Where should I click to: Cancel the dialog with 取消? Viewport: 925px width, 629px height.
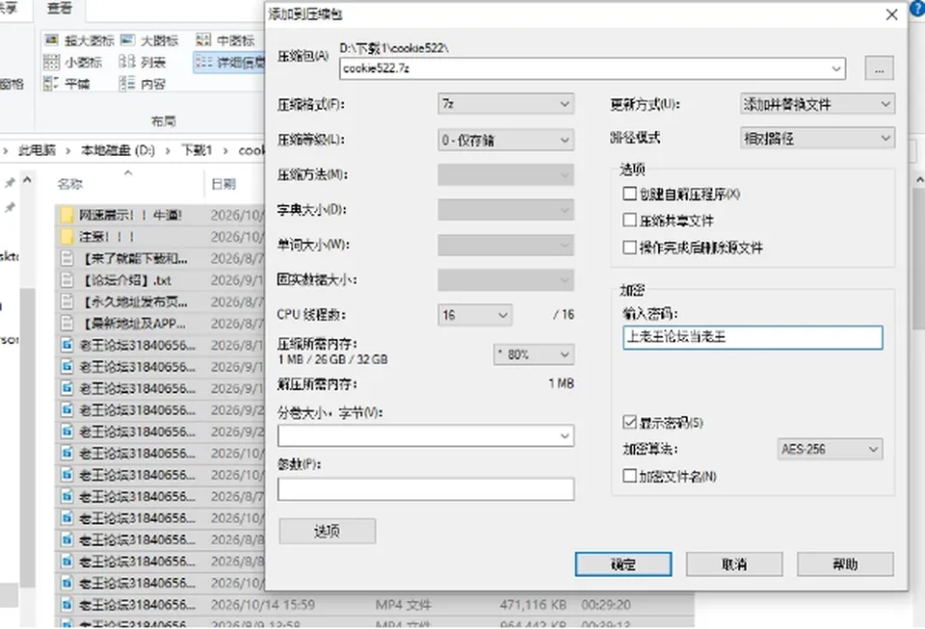pos(734,564)
